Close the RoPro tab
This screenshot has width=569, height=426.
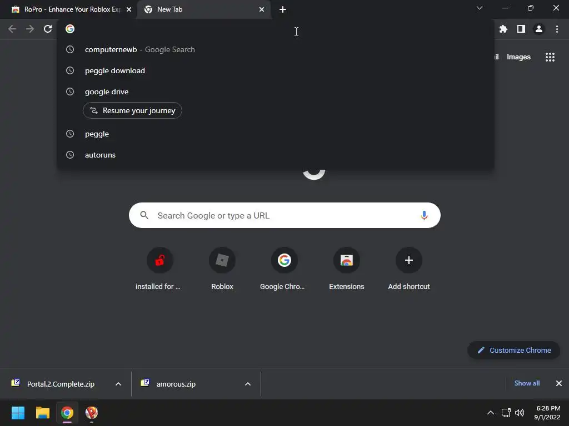129,9
